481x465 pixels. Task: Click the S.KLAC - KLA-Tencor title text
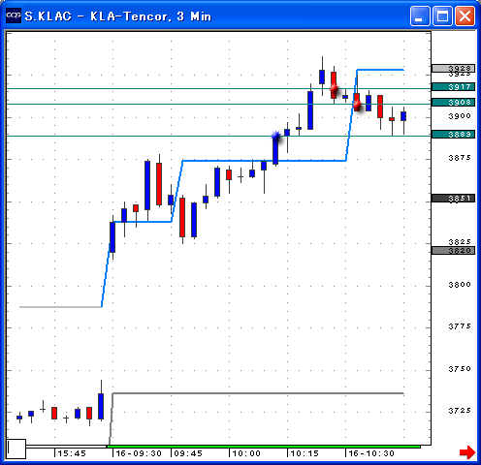pyautogui.click(x=118, y=15)
